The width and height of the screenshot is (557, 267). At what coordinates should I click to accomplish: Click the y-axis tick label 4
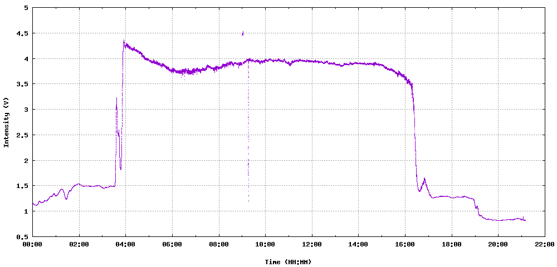(27, 58)
